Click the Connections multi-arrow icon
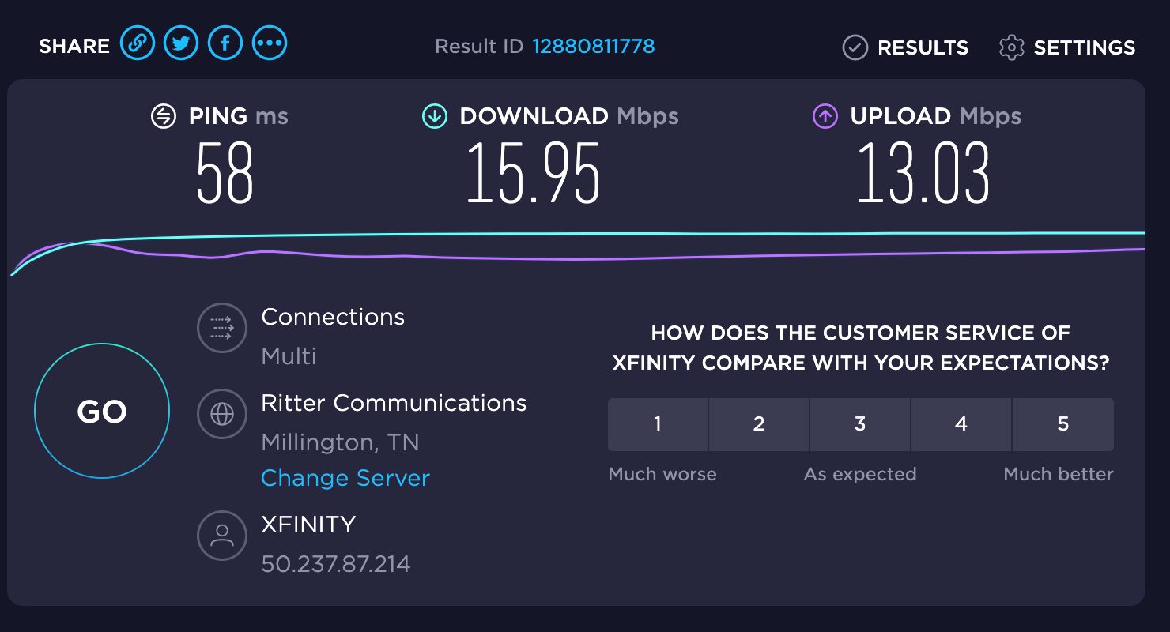 pos(222,328)
